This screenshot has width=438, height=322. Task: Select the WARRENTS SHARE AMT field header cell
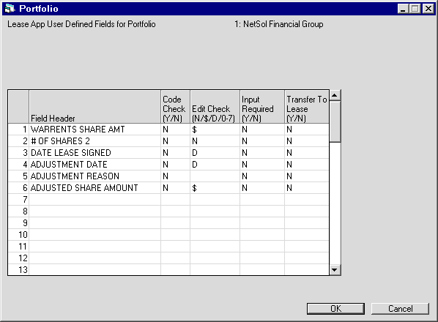pos(95,130)
